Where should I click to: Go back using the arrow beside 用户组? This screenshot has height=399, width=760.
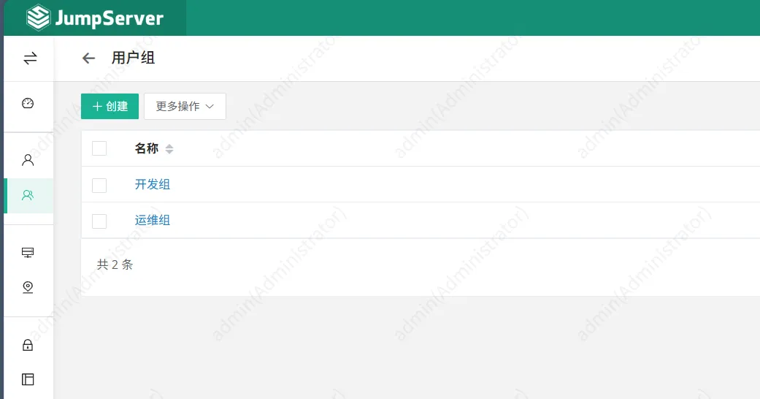coord(88,58)
